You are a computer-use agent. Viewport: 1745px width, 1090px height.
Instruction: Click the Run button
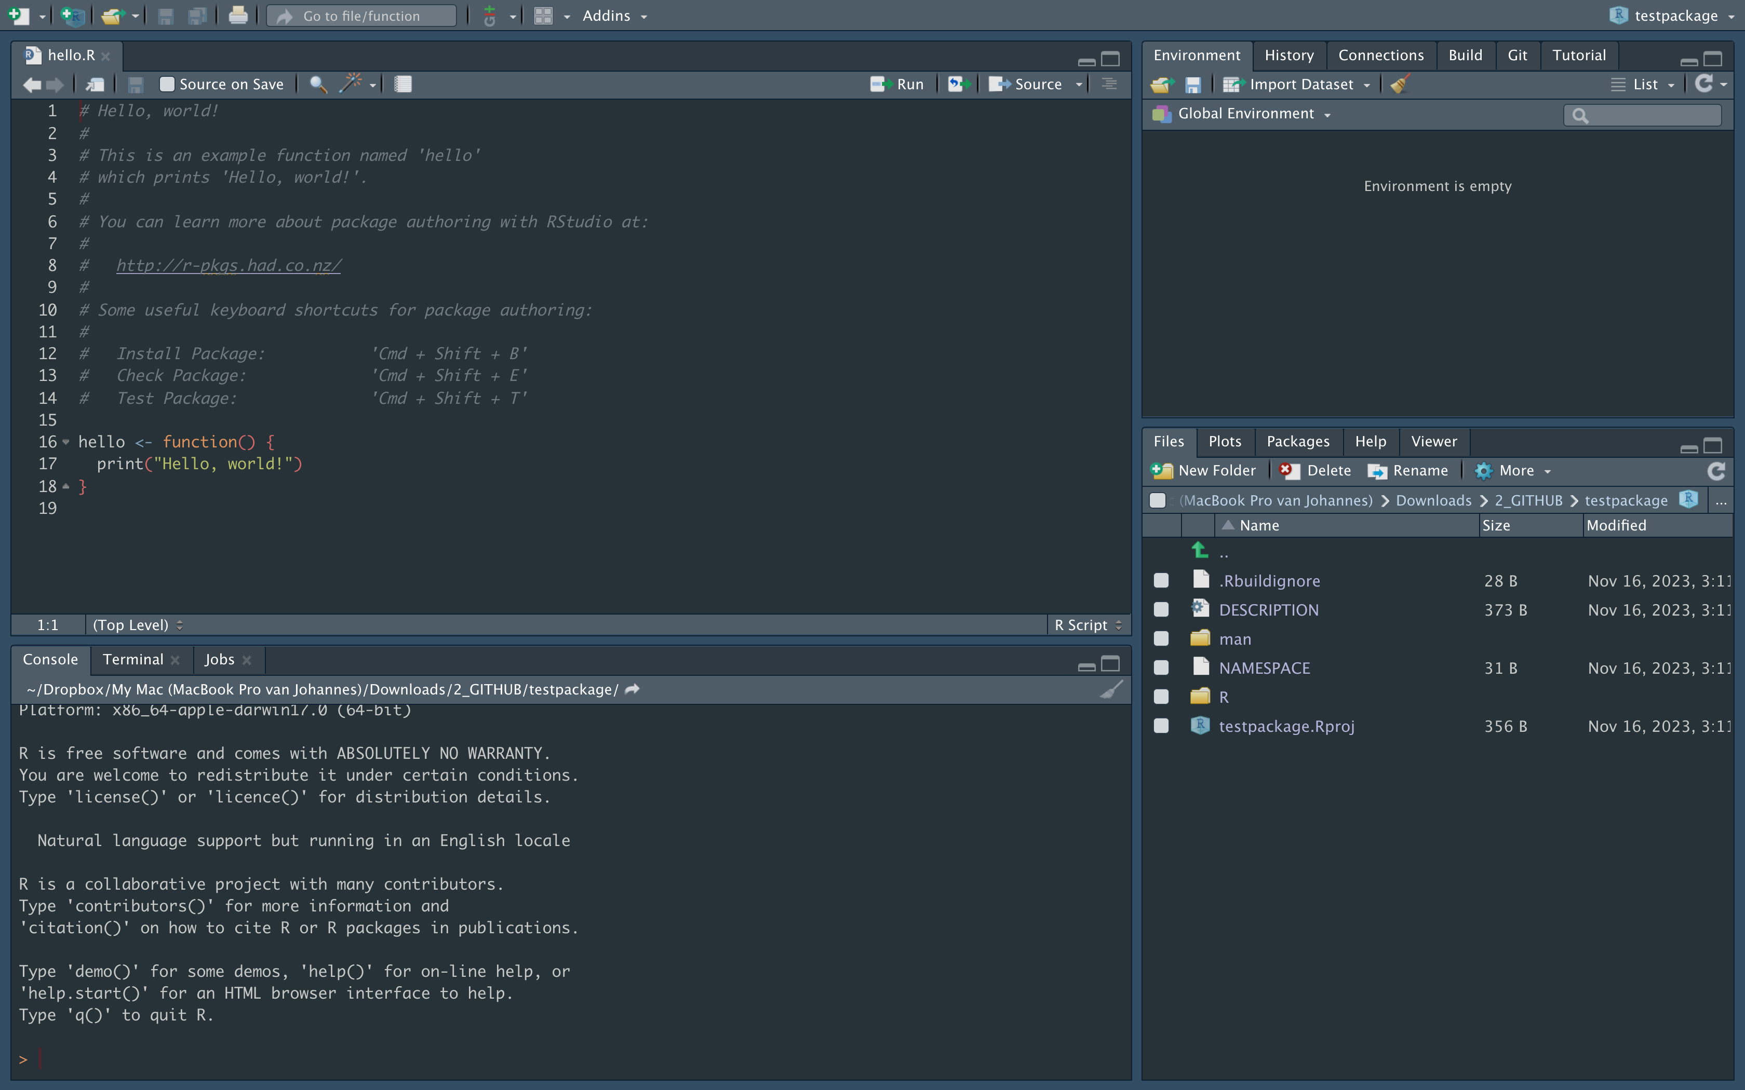tap(898, 84)
